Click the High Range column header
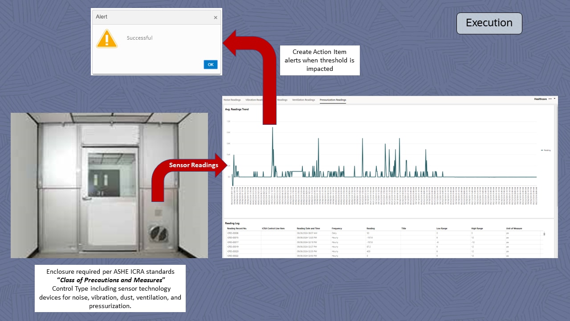The height and width of the screenshot is (321, 570). point(477,228)
